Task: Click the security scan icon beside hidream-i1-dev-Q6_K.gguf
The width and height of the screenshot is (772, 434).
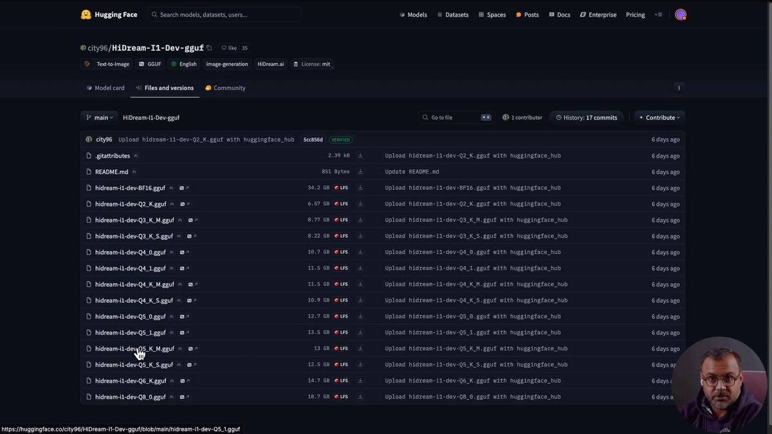Action: pyautogui.click(x=172, y=381)
